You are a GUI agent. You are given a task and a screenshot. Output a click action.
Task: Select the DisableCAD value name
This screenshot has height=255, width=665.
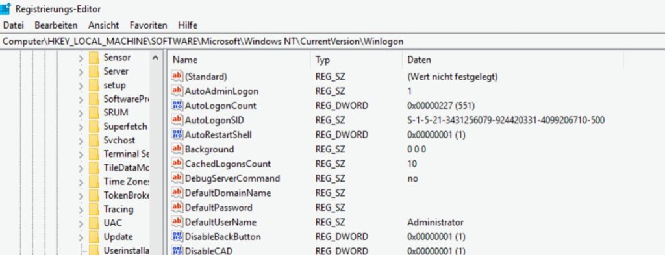point(208,250)
